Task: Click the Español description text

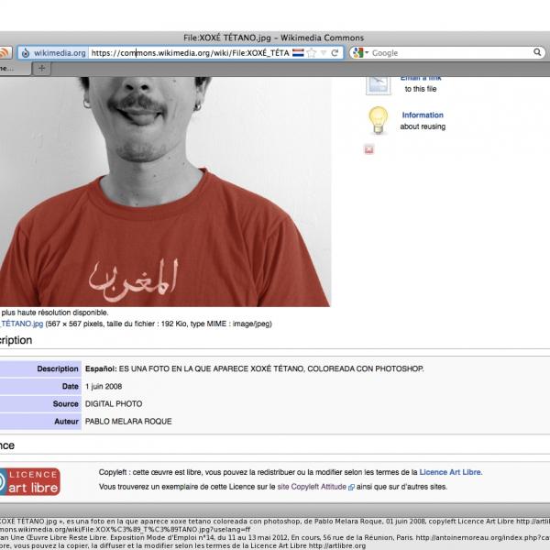Action: pyautogui.click(x=255, y=368)
